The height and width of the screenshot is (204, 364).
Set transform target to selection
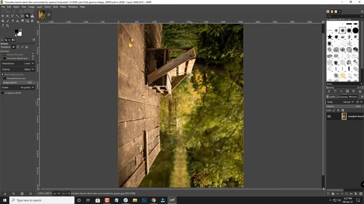pos(18,47)
